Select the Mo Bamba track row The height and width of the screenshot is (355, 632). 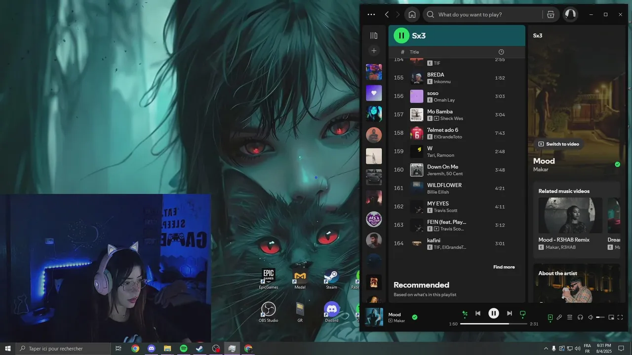click(457, 115)
